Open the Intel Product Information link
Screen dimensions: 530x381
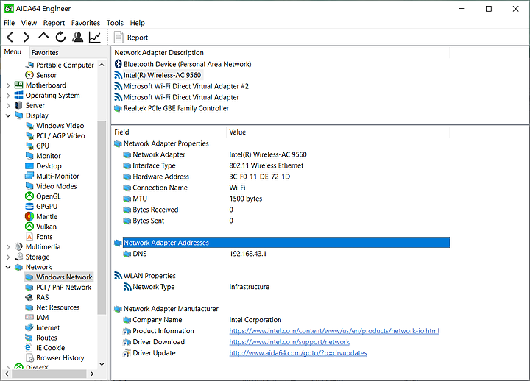pos(334,331)
